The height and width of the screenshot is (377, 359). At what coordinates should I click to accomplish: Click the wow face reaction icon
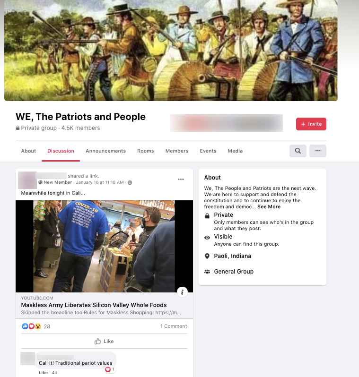point(38,326)
